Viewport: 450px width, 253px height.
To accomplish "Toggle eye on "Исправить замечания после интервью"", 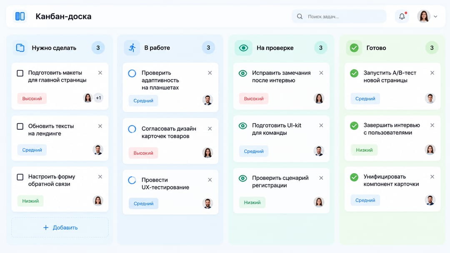I will tap(243, 73).
